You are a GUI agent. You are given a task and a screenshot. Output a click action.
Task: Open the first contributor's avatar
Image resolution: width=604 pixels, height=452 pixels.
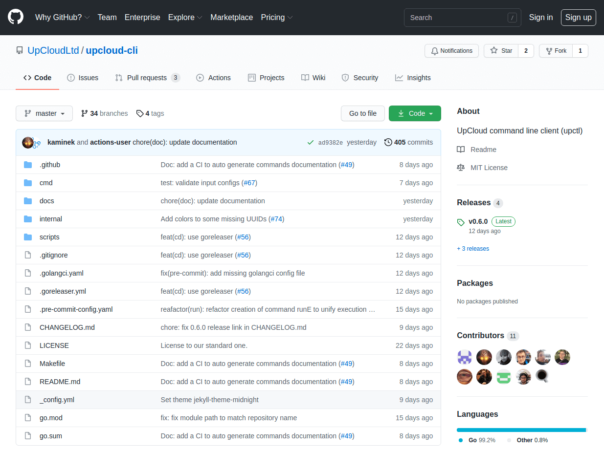point(465,357)
